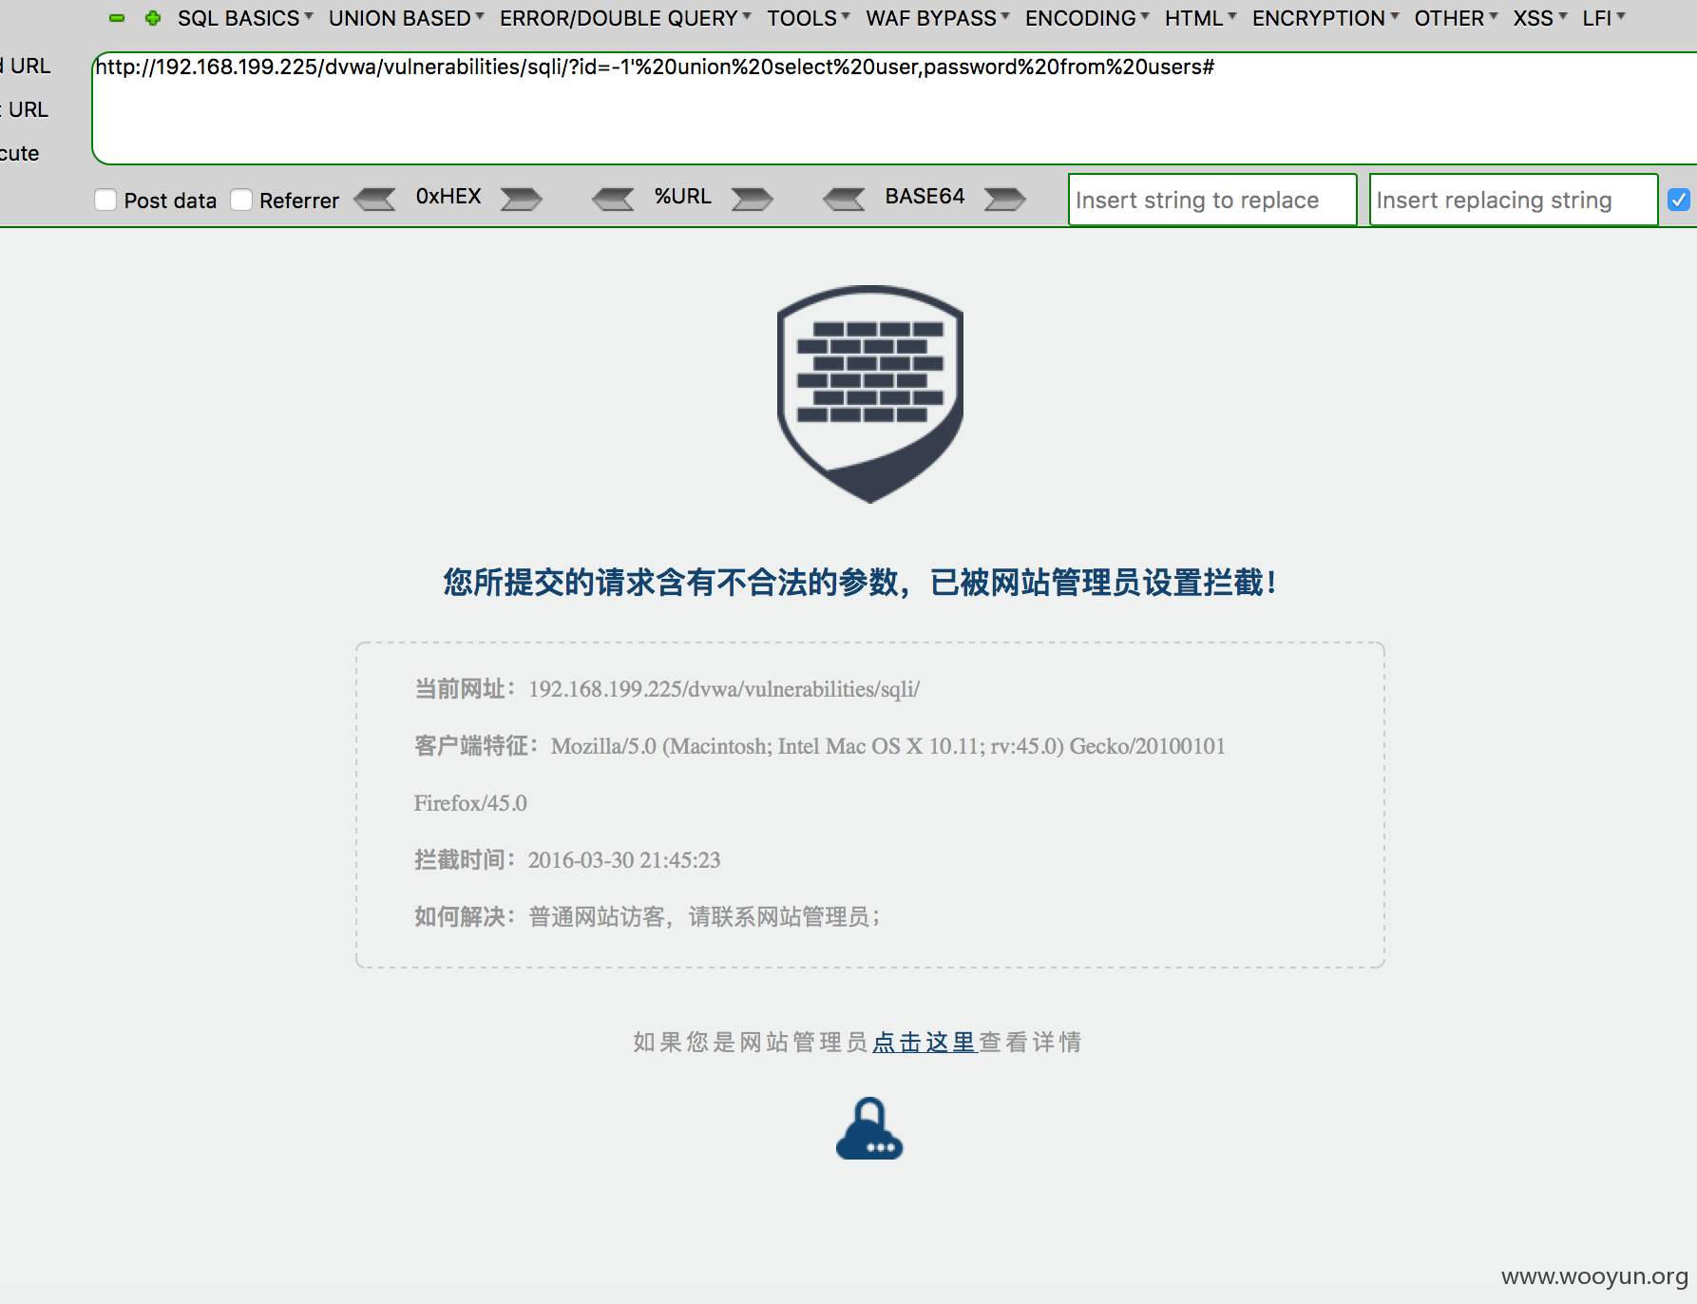This screenshot has width=1697, height=1304.
Task: Follow the 点击这里 administrator link
Action: [x=925, y=1043]
